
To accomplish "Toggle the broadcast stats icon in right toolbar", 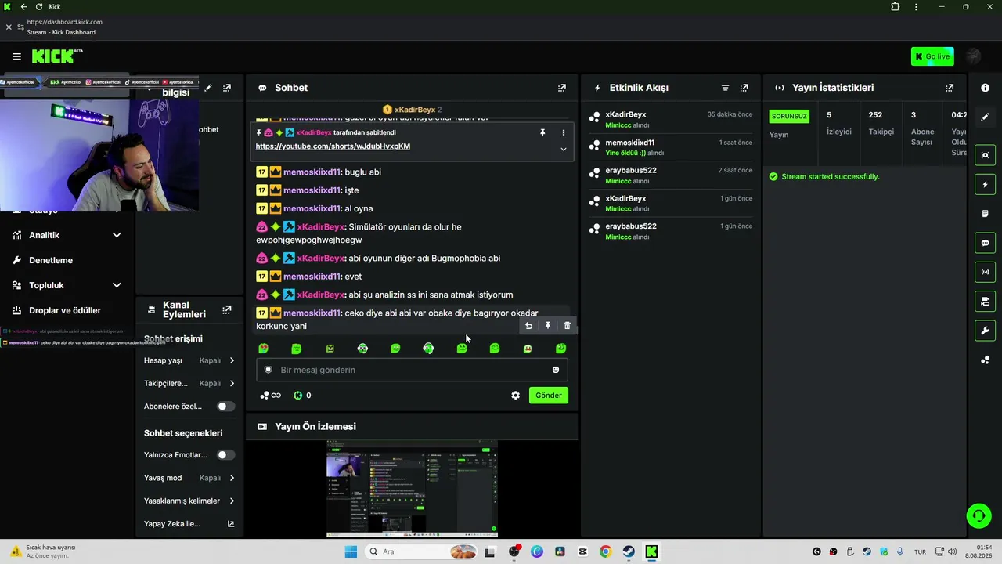I will [x=985, y=272].
